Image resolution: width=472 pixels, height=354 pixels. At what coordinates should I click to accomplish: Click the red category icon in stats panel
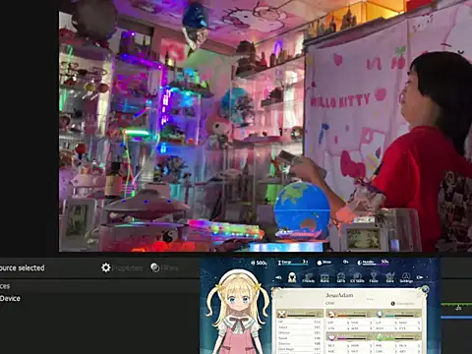(x=331, y=314)
